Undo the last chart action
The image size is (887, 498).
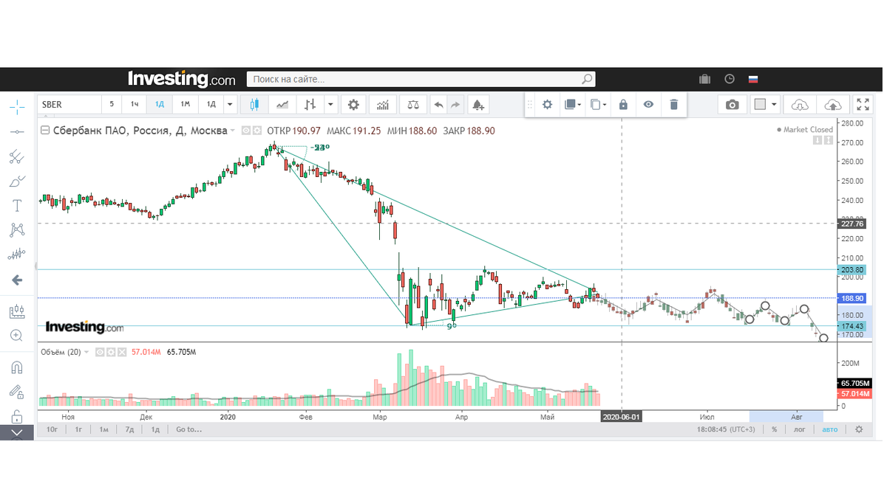click(438, 105)
